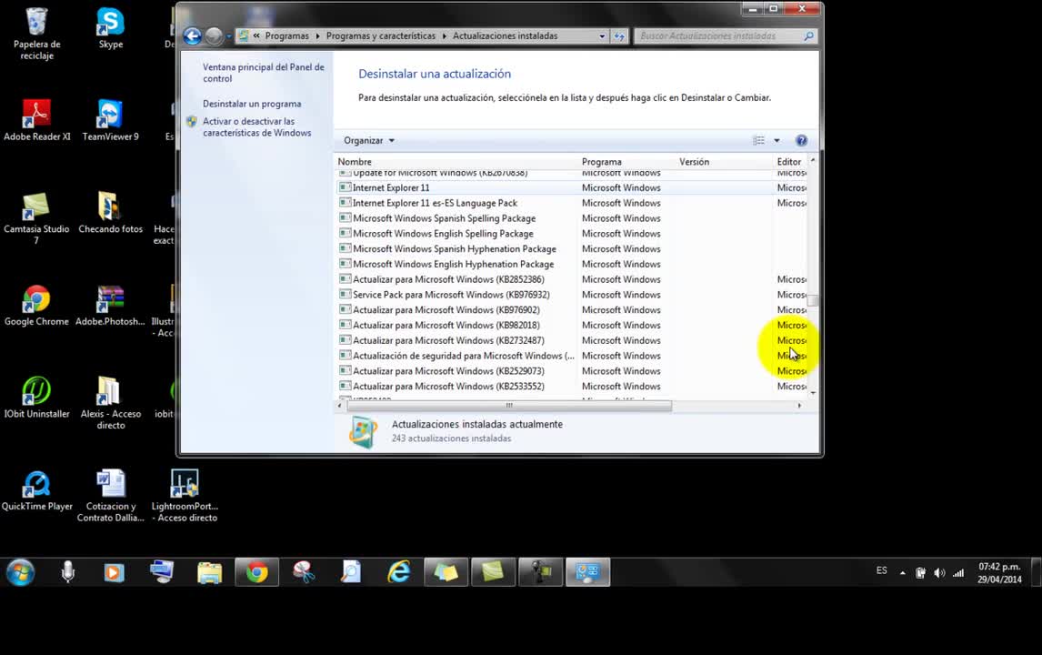Select Microsoft Windows English Hyphenation Package

pyautogui.click(x=572, y=264)
